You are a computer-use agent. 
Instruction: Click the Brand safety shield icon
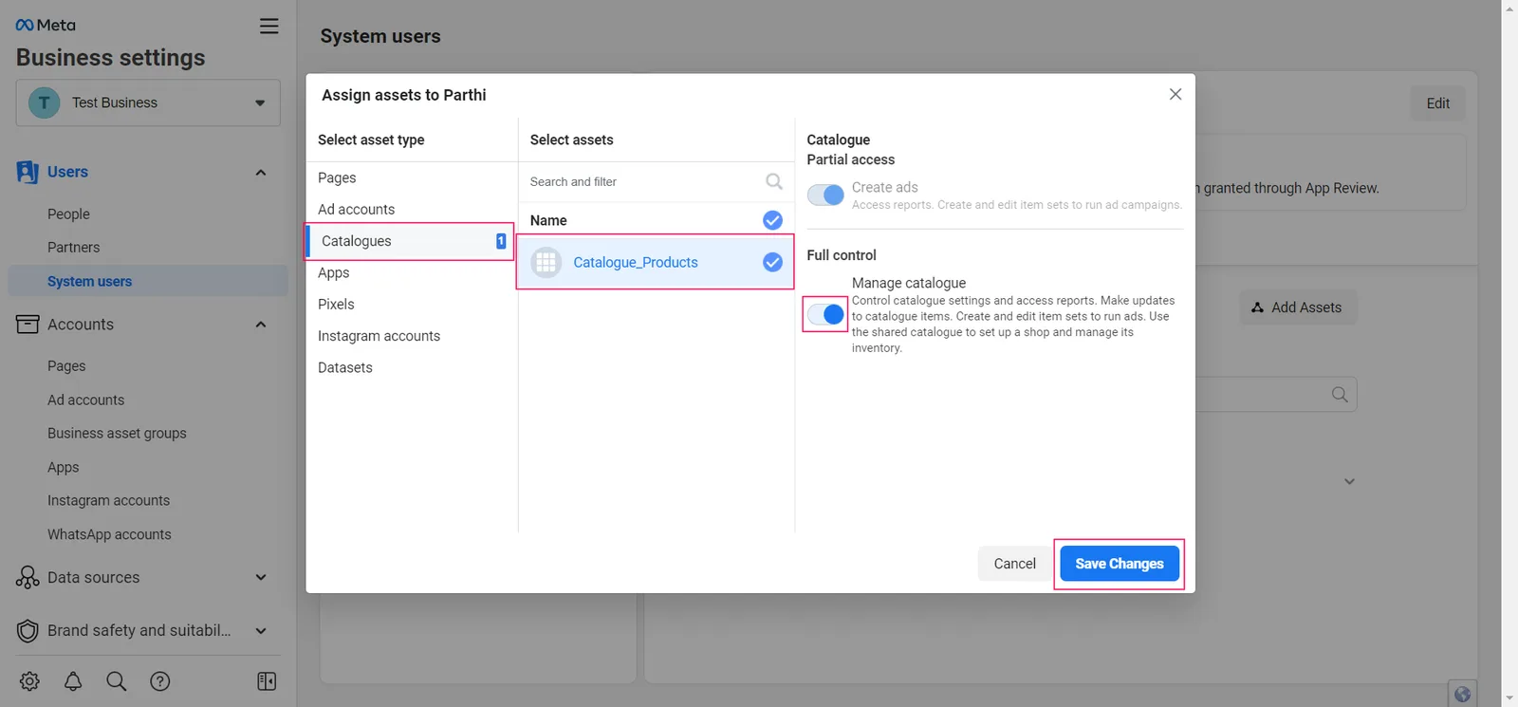(x=28, y=630)
